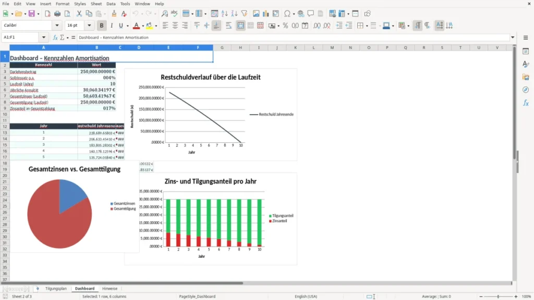
Task: Open the sidebar Navigator compass icon
Action: [x=526, y=90]
